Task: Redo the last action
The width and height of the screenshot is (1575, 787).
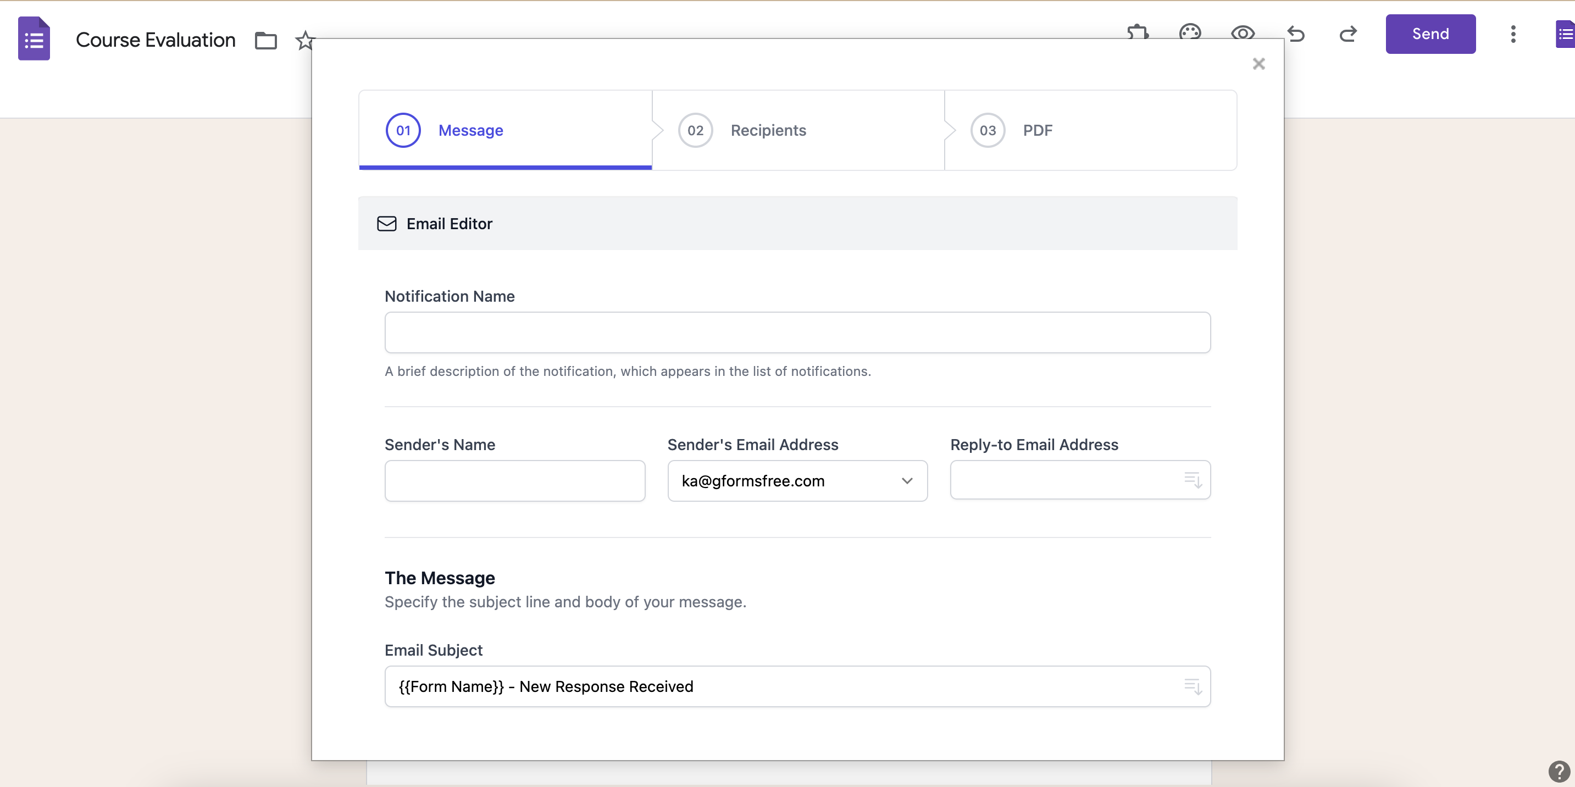Action: click(x=1348, y=34)
